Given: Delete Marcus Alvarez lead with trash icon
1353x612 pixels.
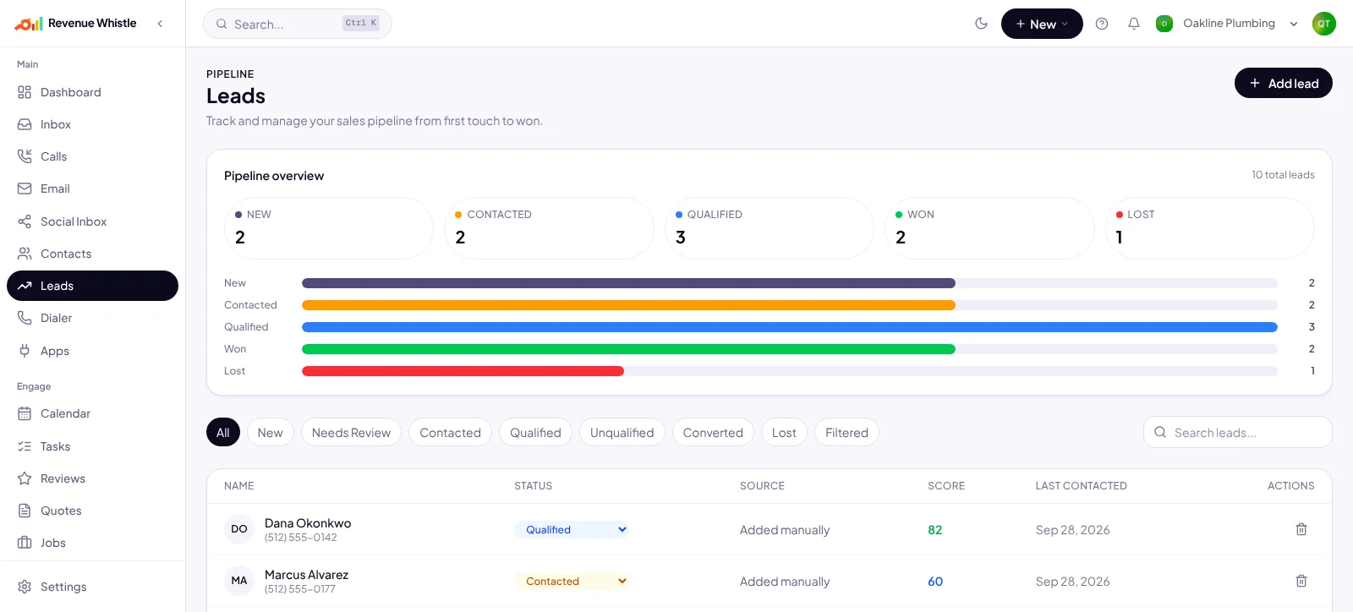Looking at the screenshot, I should [x=1301, y=581].
